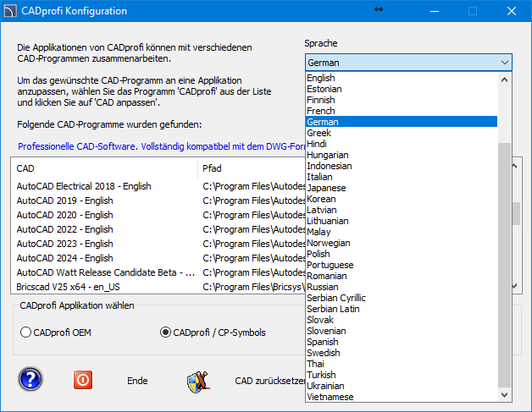This screenshot has height=412, width=532.
Task: Select French language option
Action: point(320,111)
